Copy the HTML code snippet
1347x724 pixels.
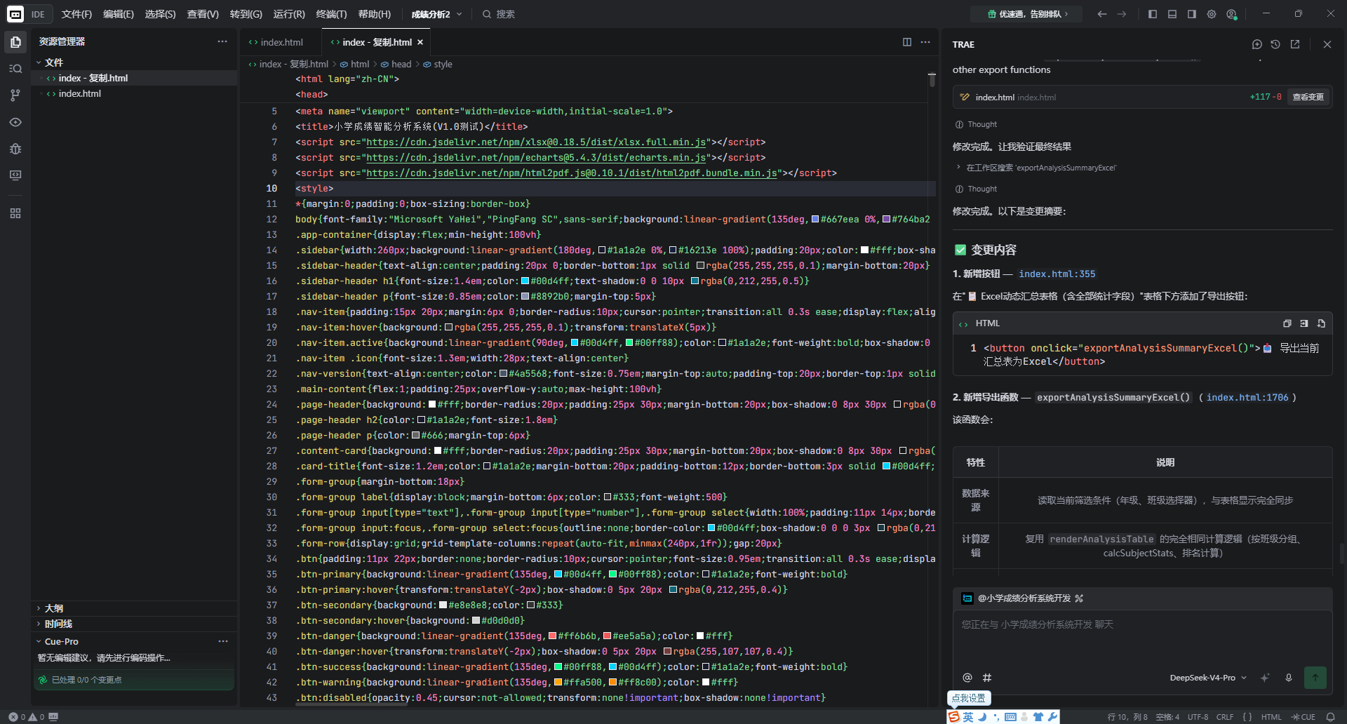[x=1287, y=323]
